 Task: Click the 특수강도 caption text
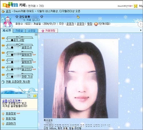pos(48,120)
